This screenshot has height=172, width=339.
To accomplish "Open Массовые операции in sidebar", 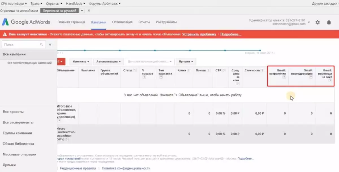I will click(19, 154).
